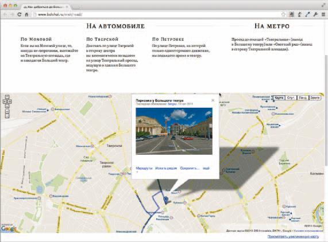Click Маяковская metro station marker
The image size is (328, 242).
[92, 146]
